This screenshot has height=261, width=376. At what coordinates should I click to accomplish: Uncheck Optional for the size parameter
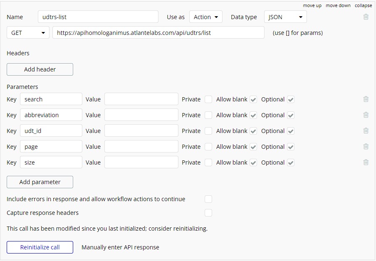tap(291, 163)
